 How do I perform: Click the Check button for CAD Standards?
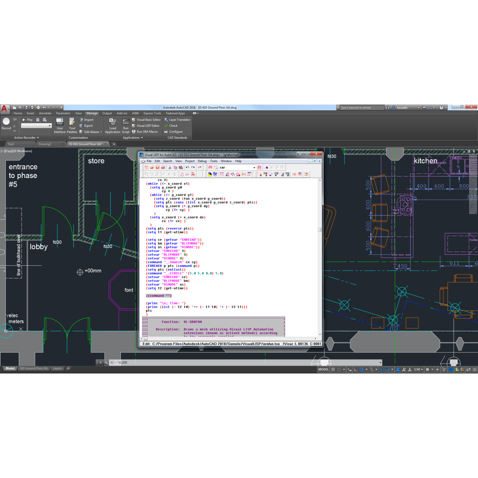173,125
